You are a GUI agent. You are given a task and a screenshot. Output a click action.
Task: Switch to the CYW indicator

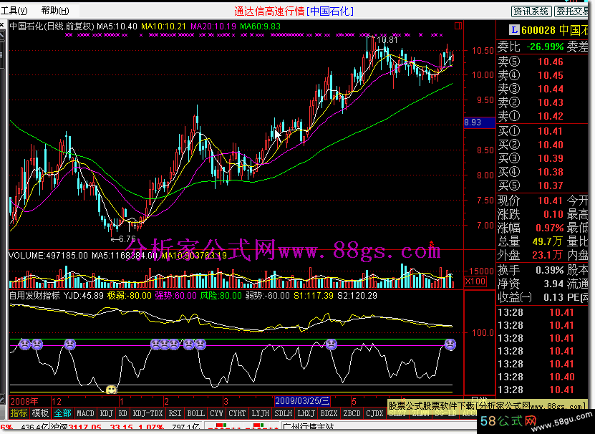pos(216,413)
